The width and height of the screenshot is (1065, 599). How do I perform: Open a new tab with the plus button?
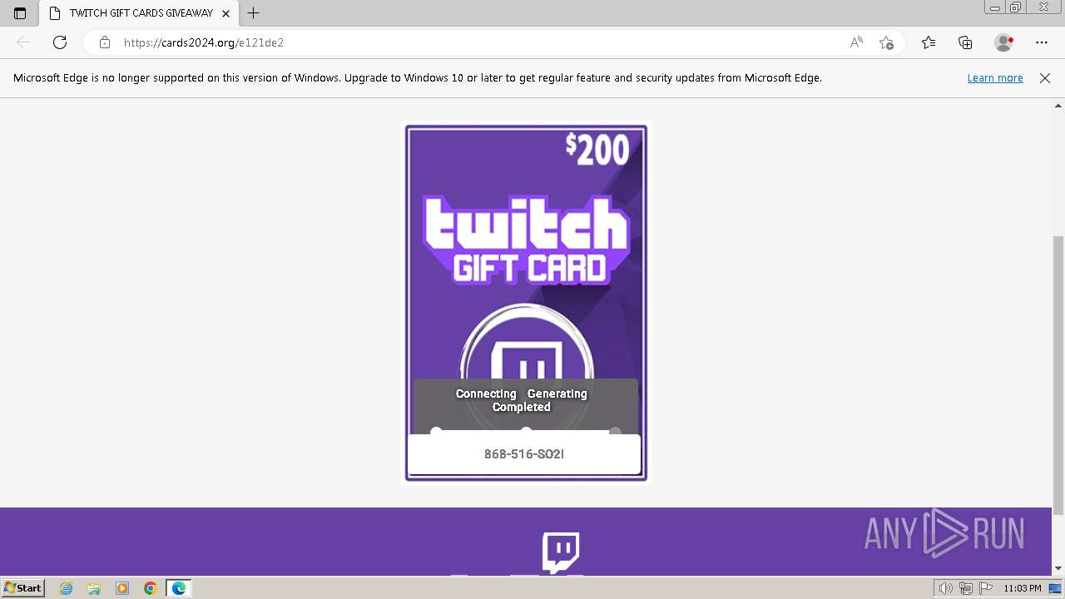pos(254,13)
